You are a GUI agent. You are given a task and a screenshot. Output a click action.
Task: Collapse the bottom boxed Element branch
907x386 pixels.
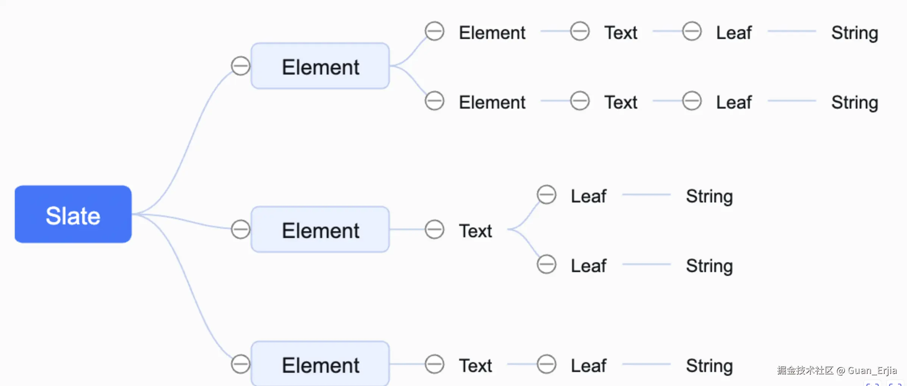[x=241, y=364]
